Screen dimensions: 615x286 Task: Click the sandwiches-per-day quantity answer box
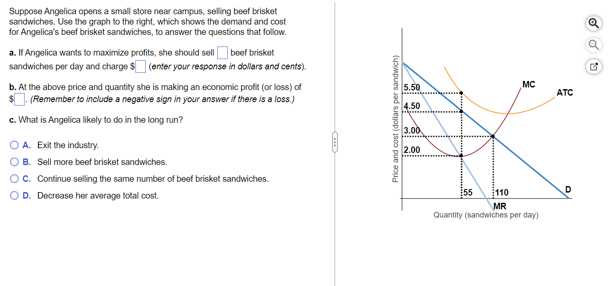tap(222, 53)
